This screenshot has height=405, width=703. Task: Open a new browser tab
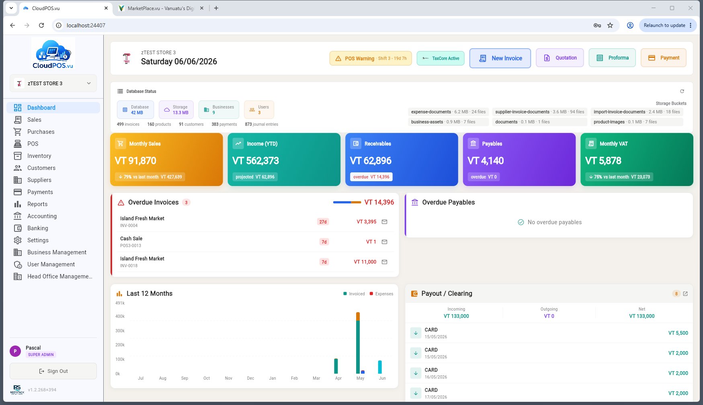click(x=216, y=8)
